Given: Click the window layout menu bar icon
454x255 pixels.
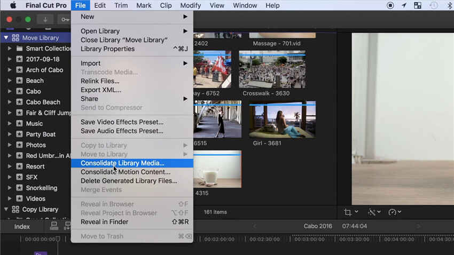Looking at the screenshot, I should click(418, 5).
